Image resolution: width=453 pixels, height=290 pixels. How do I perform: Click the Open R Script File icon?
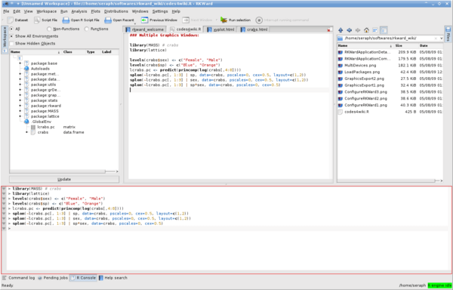click(x=66, y=20)
